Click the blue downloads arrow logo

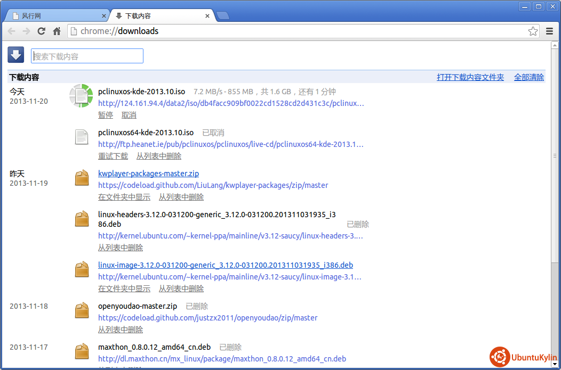point(16,55)
